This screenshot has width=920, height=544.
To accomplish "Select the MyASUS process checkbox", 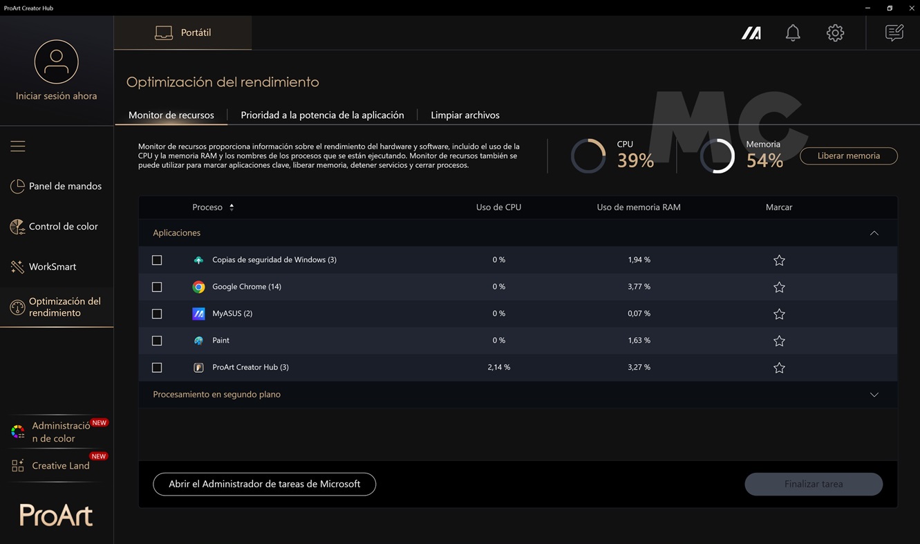I will 157,314.
